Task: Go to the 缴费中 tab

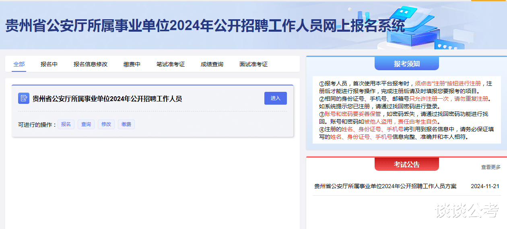Action: point(132,64)
